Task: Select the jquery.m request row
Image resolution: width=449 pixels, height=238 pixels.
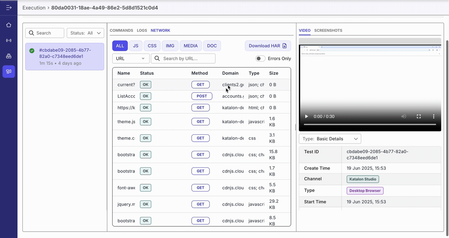Action: pyautogui.click(x=202, y=204)
